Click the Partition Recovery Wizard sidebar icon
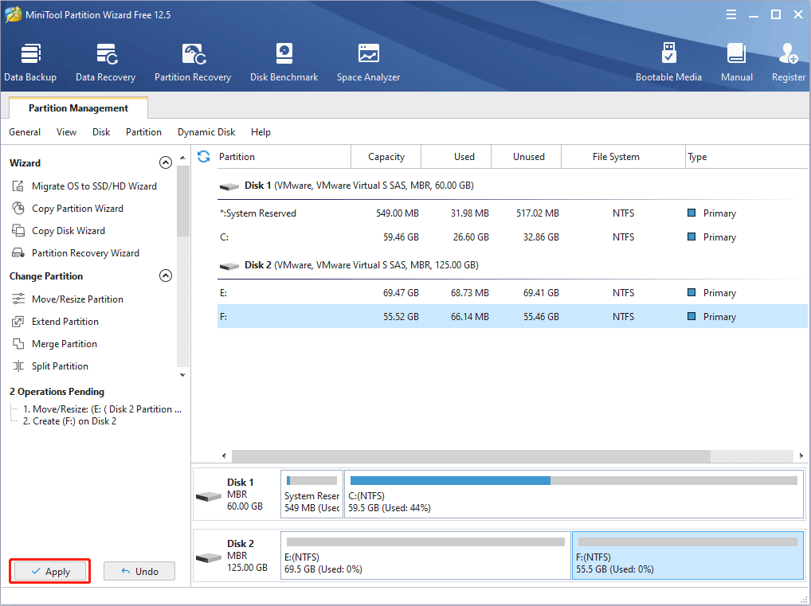 [18, 253]
